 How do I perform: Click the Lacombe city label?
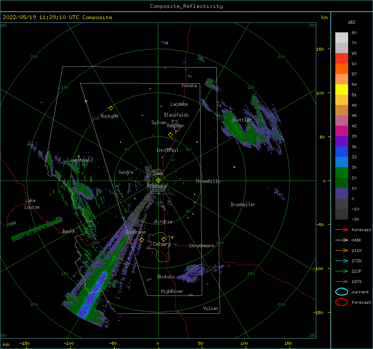click(179, 104)
